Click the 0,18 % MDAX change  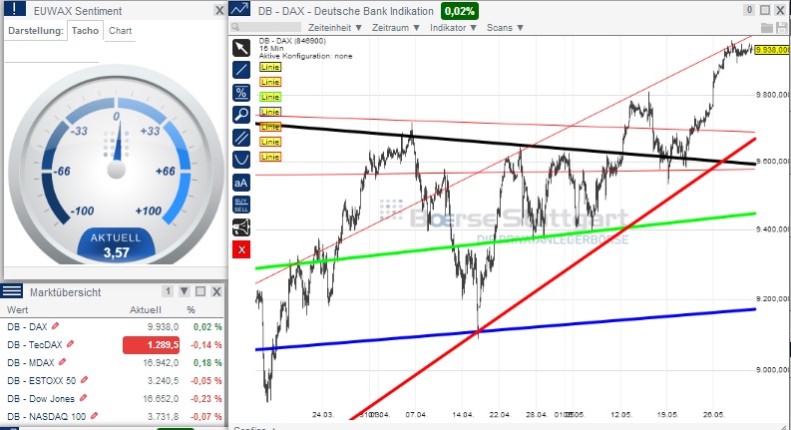click(207, 363)
